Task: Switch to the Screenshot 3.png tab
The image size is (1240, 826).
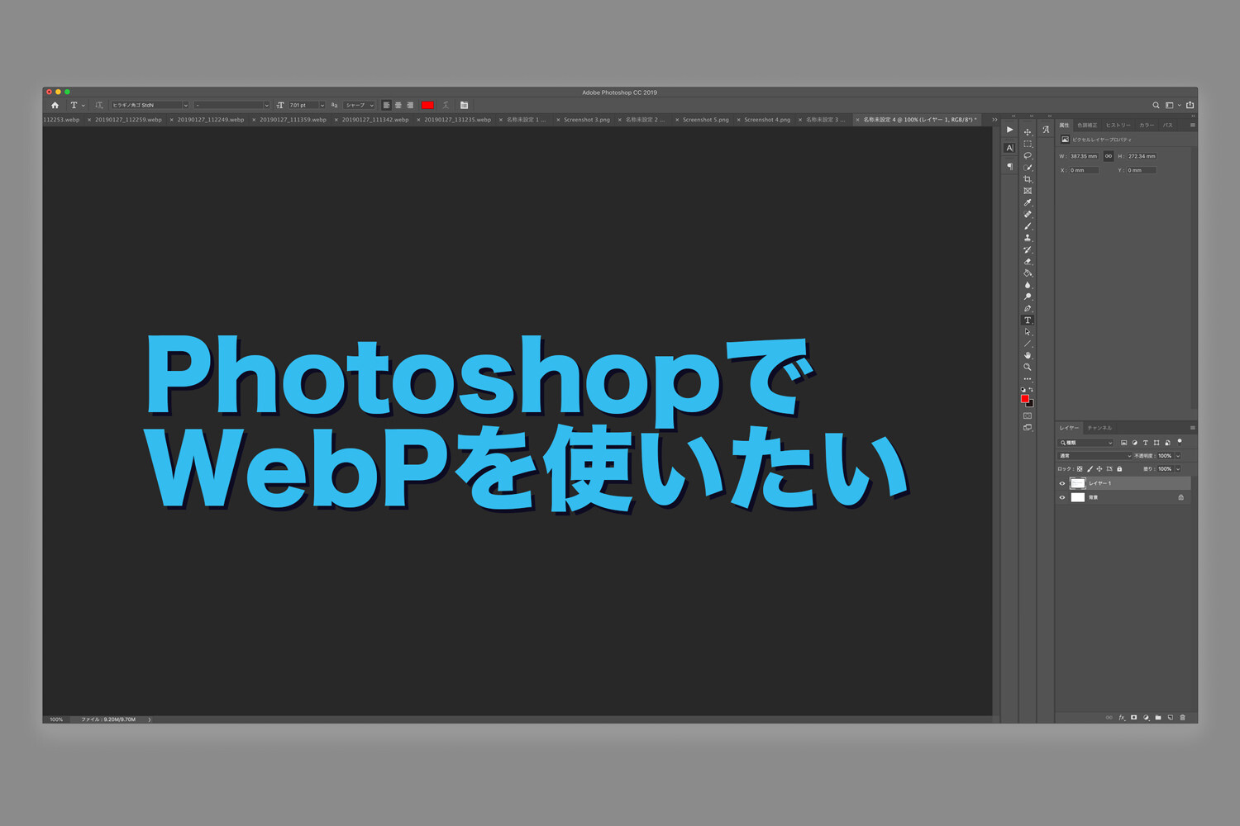Action: click(x=587, y=120)
